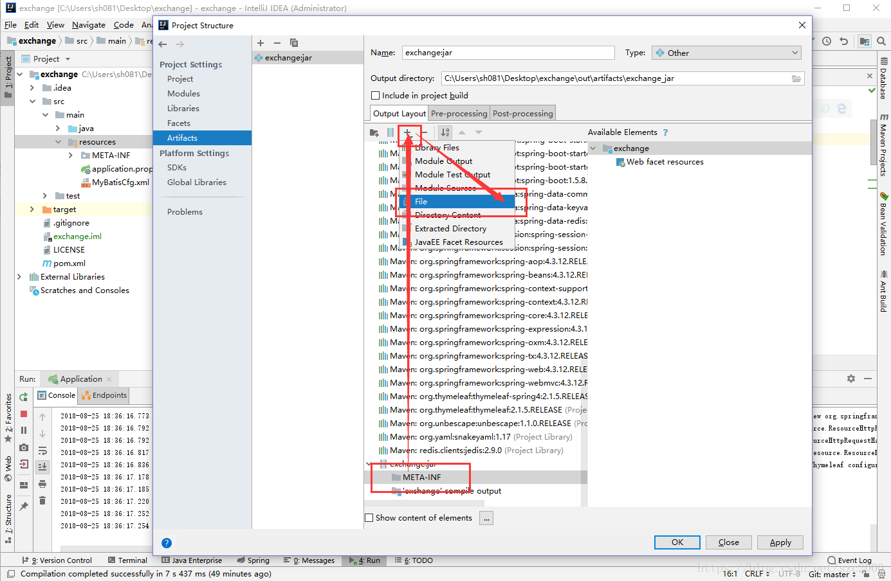Toggle sort elements alphabetically icon
This screenshot has height=581, width=891.
pyautogui.click(x=445, y=132)
